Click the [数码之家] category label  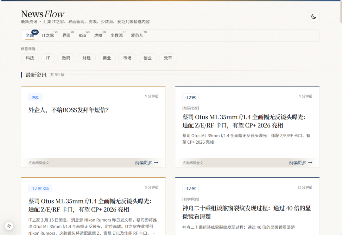click(x=190, y=108)
